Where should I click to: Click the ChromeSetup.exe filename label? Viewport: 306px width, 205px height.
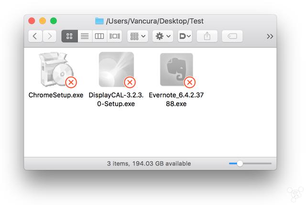coord(56,95)
